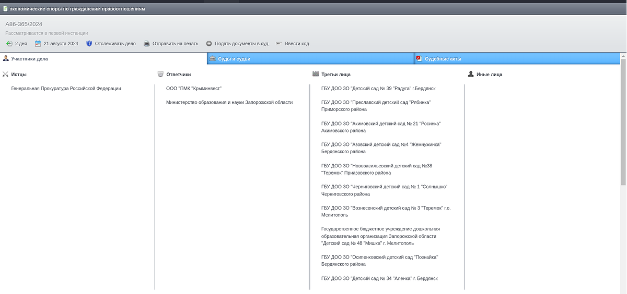Click the Истцы column header
627x294 pixels.
point(19,75)
